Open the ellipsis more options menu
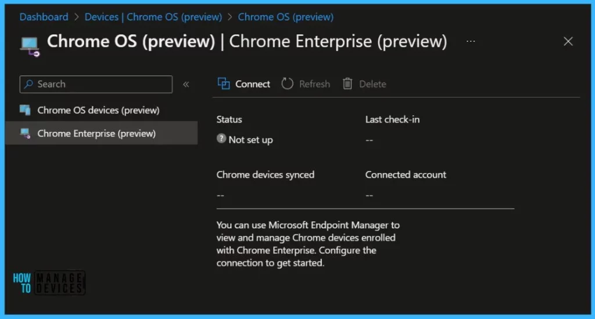The height and width of the screenshot is (319, 595). 471,41
